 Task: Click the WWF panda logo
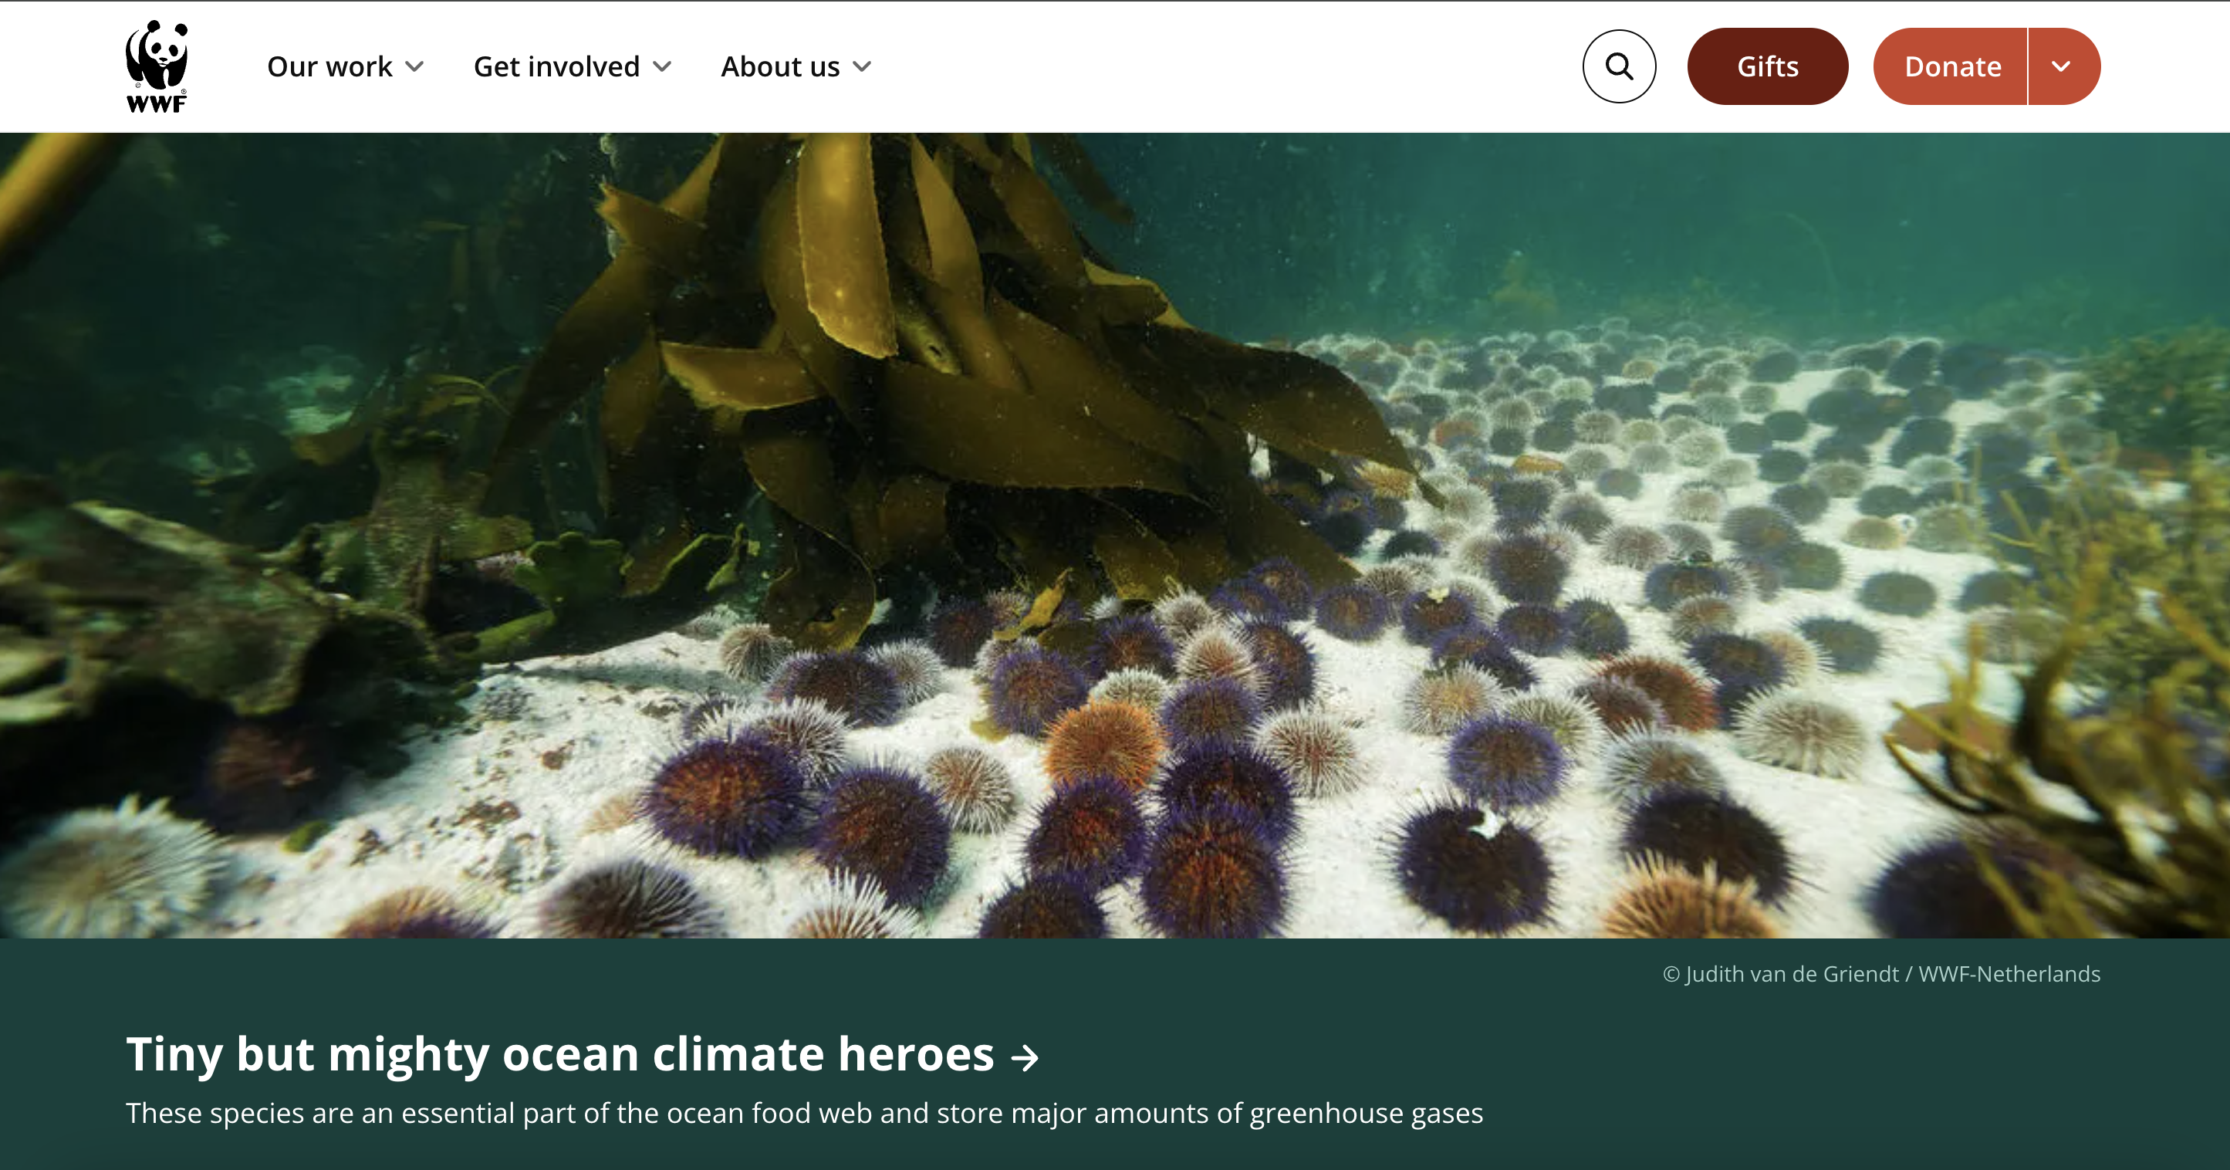pos(157,66)
